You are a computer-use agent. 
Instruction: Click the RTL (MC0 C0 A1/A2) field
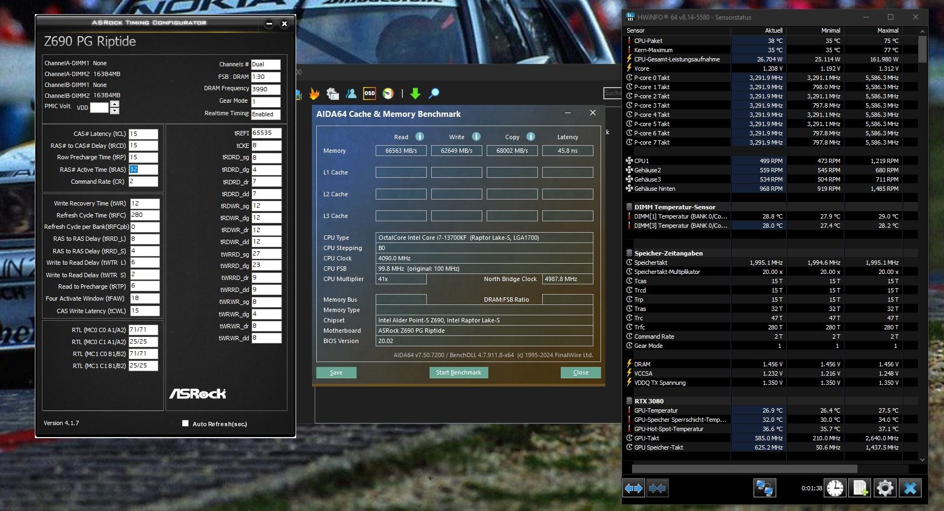143,330
